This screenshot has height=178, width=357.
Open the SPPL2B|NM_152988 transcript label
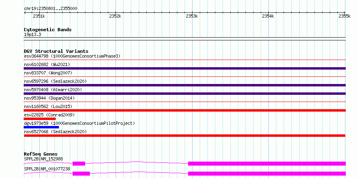click(43, 159)
